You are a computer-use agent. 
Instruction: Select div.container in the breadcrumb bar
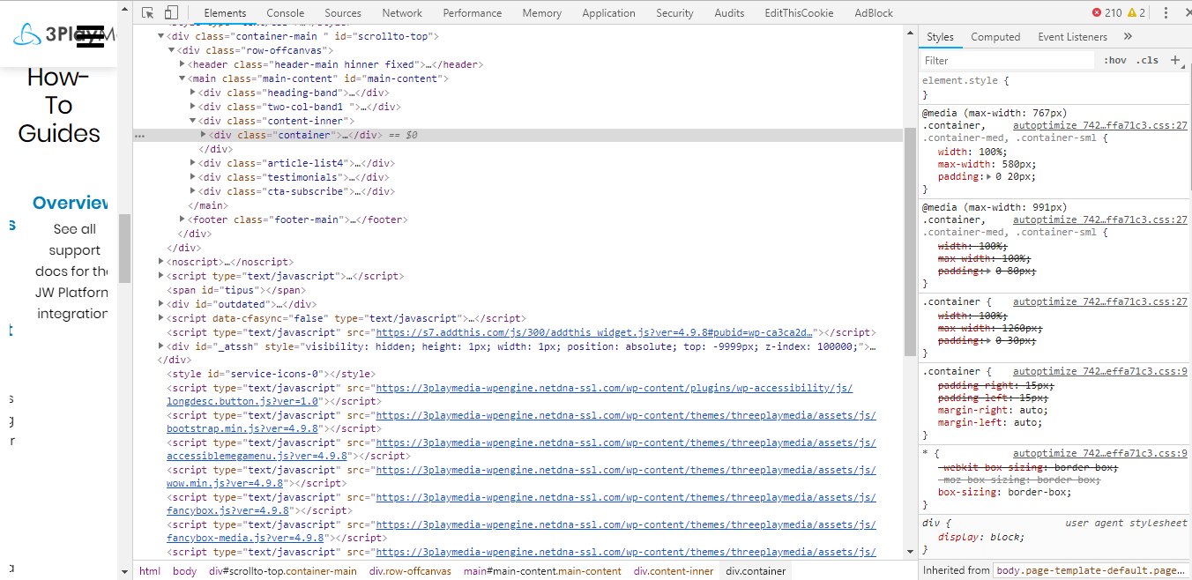756,571
